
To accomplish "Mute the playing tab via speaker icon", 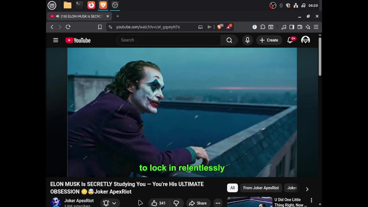I will [x=57, y=16].
